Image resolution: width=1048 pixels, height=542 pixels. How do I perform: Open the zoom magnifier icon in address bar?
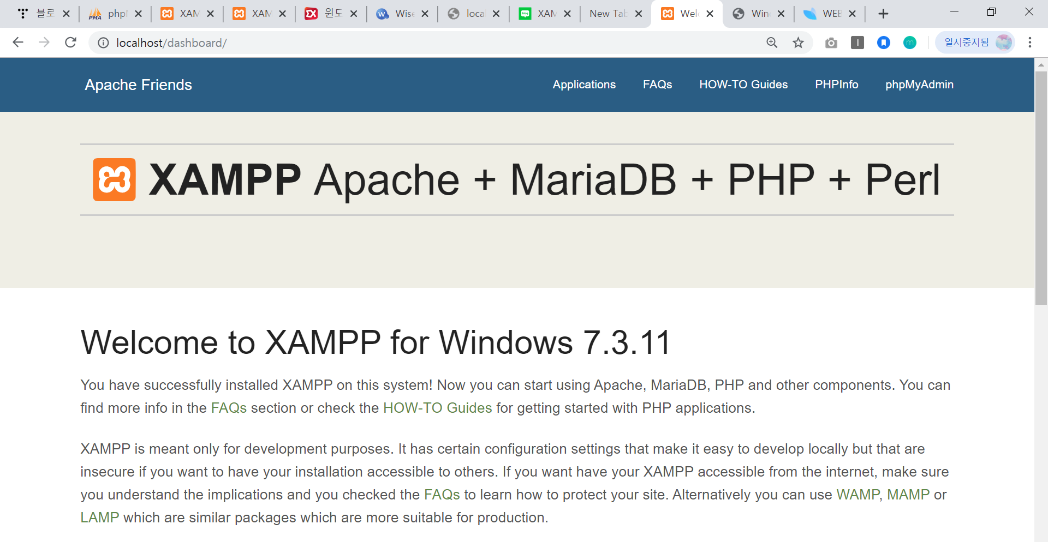[x=772, y=43]
